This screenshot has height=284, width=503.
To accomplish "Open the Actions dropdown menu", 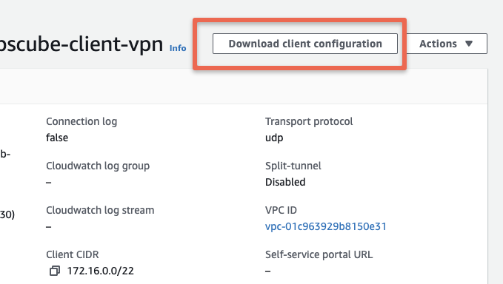I will click(x=447, y=44).
